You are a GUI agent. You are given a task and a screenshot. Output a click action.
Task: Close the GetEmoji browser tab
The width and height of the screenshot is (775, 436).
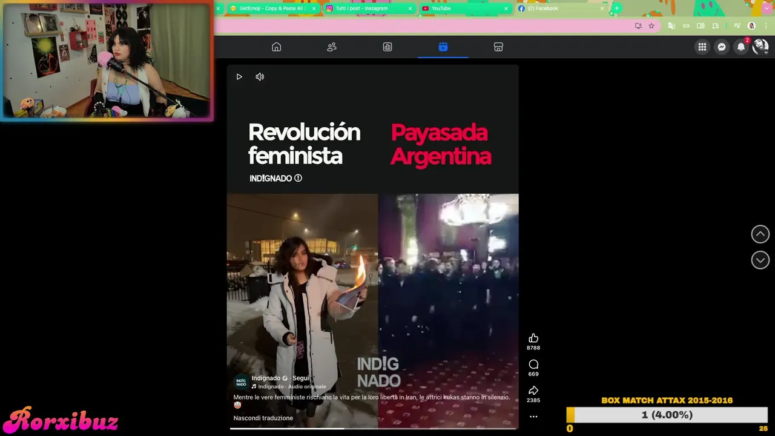click(314, 8)
